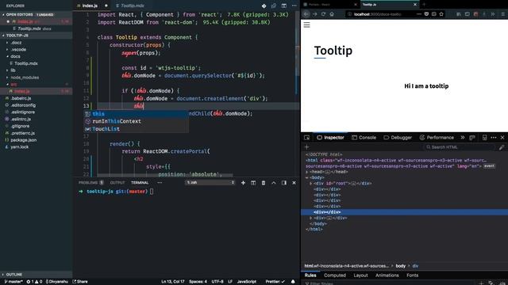Image resolution: width=508 pixels, height=285 pixels.
Task: Open the editor more actions ellipsis
Action: pos(294,6)
